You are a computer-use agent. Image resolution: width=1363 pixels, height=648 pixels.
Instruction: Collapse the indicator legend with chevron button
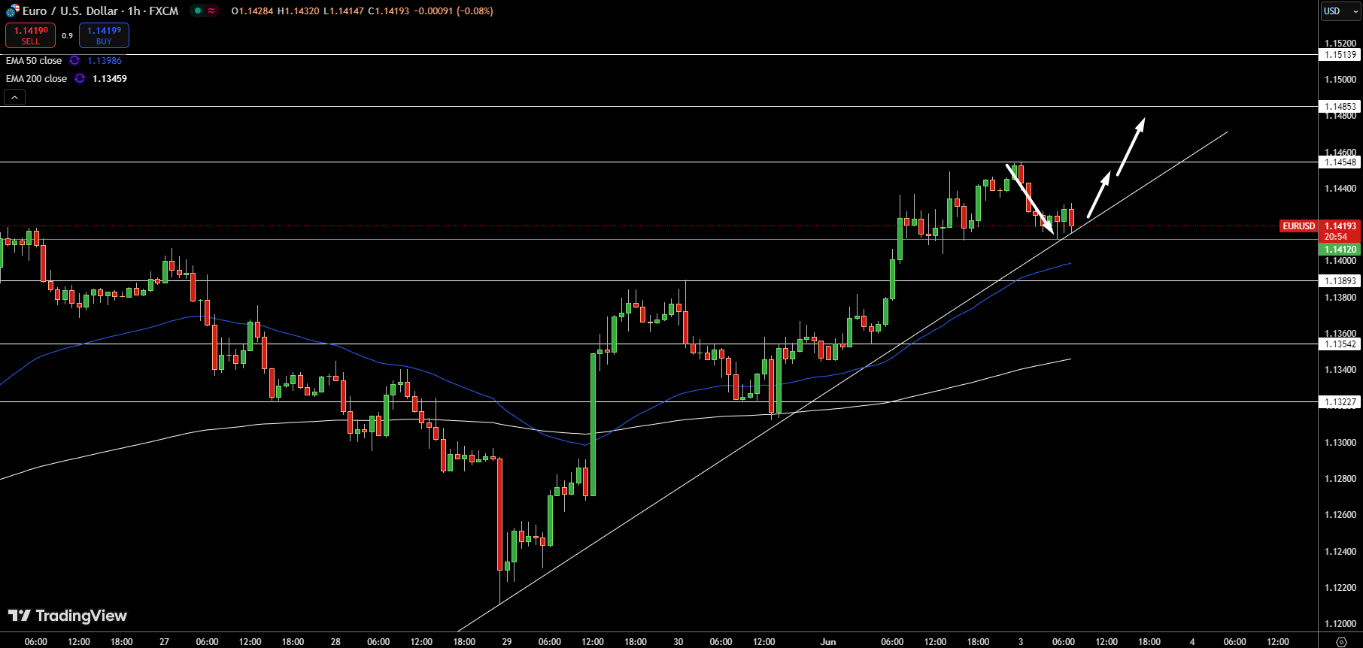click(x=14, y=97)
